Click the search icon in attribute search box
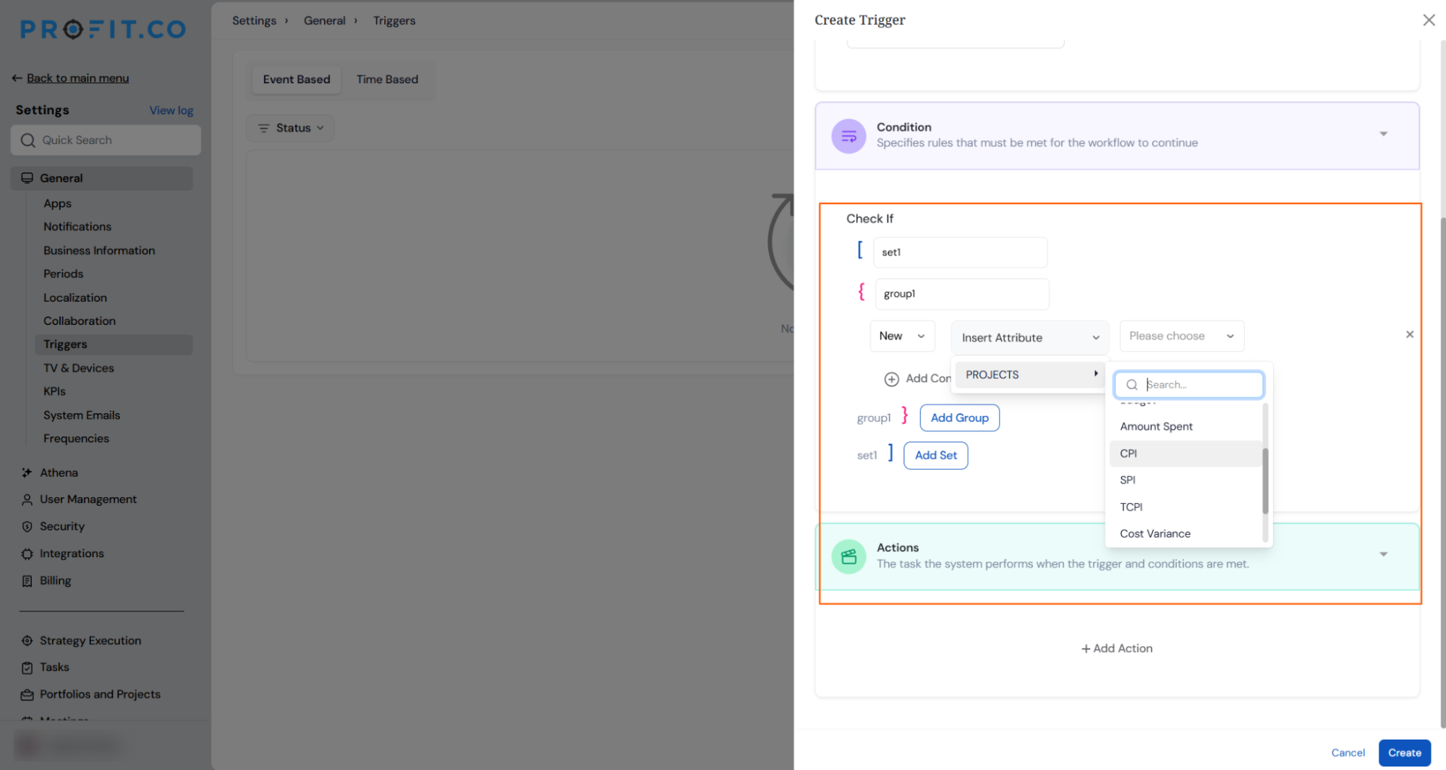The width and height of the screenshot is (1446, 770). tap(1132, 385)
